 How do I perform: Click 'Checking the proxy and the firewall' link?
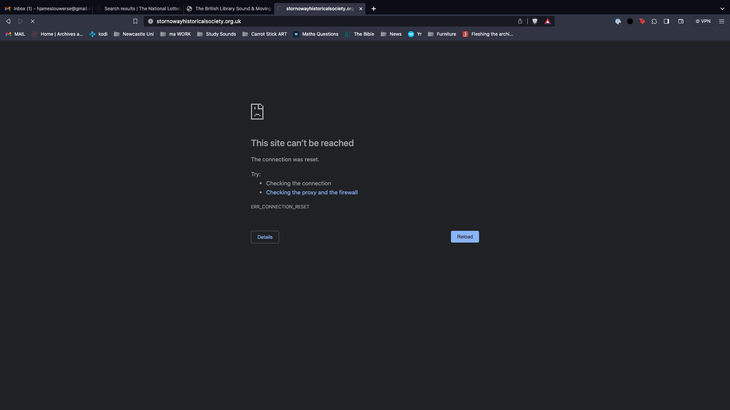point(312,192)
